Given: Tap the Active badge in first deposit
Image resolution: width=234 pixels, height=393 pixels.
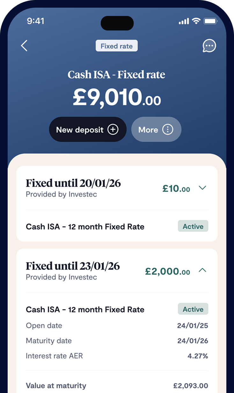Looking at the screenshot, I should pos(193,226).
